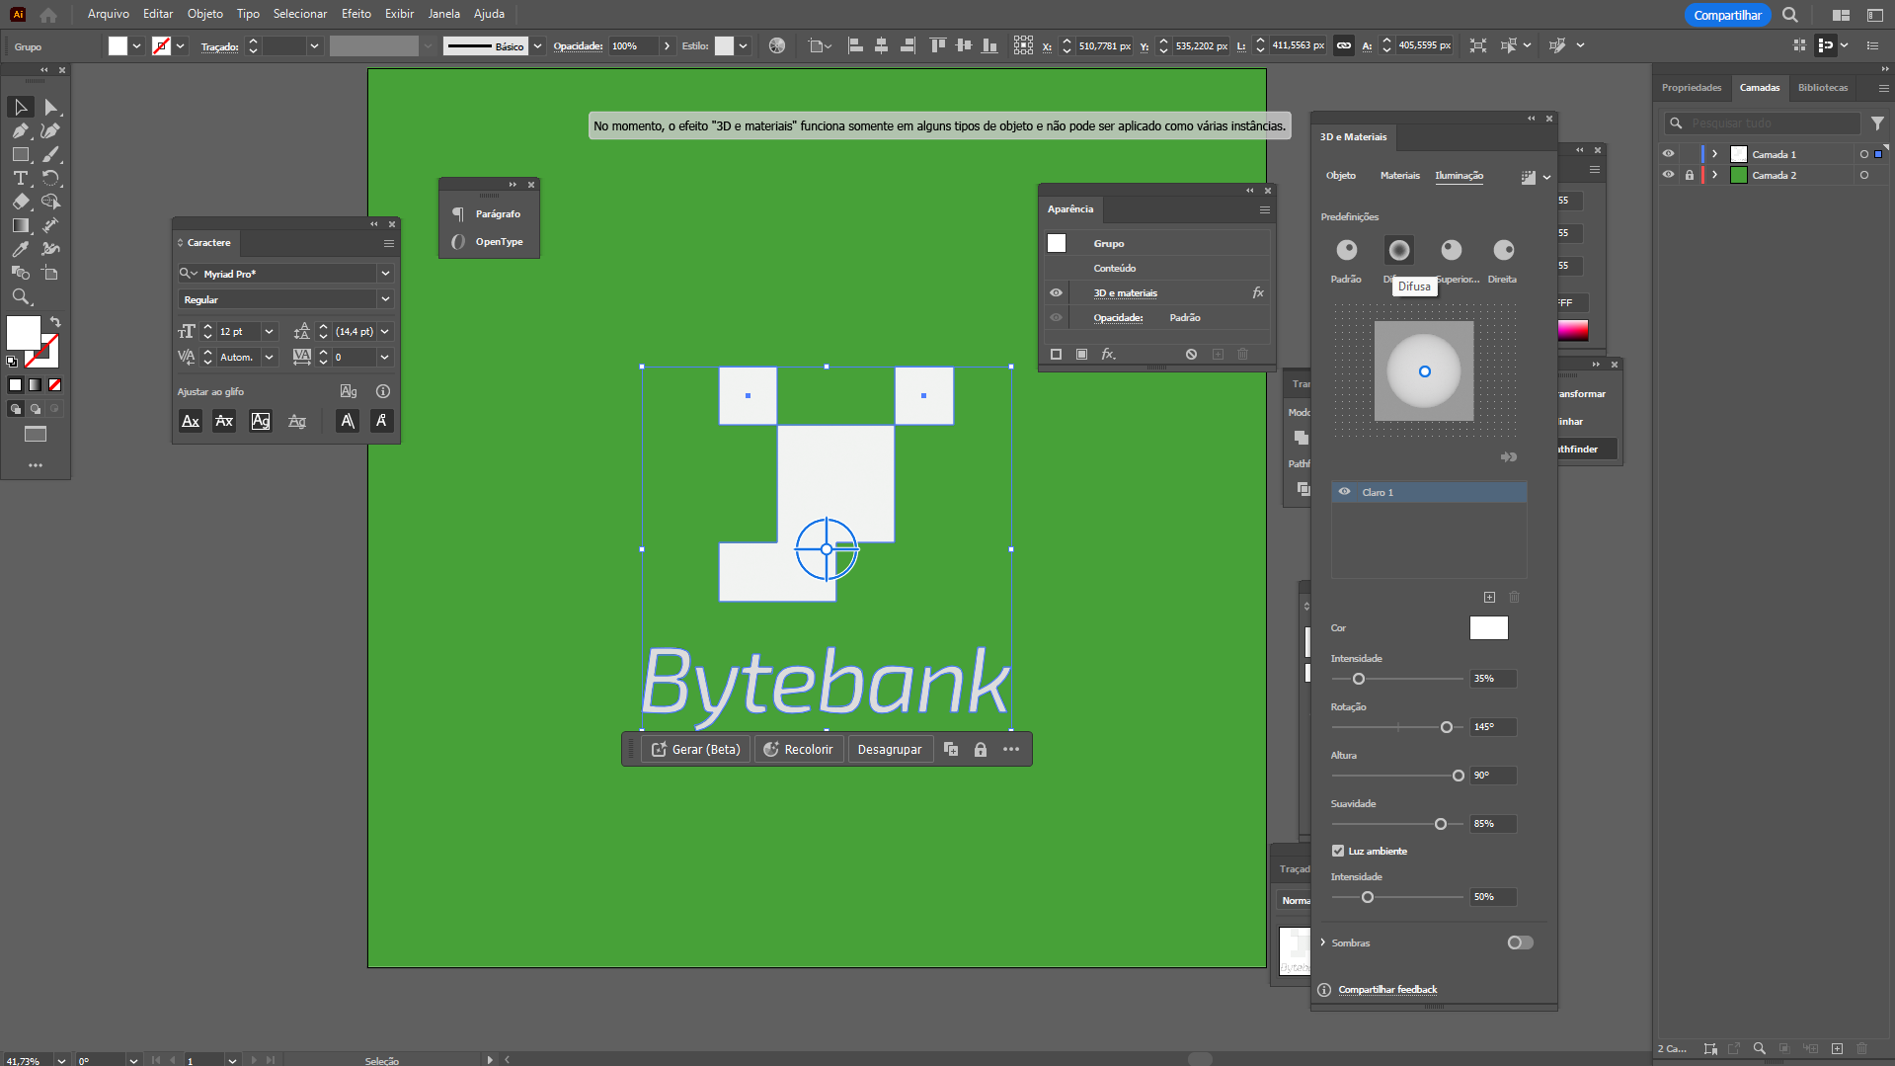Hide Camada 1 layer visibility
Screen dimensions: 1895x1066
coord(1668,154)
